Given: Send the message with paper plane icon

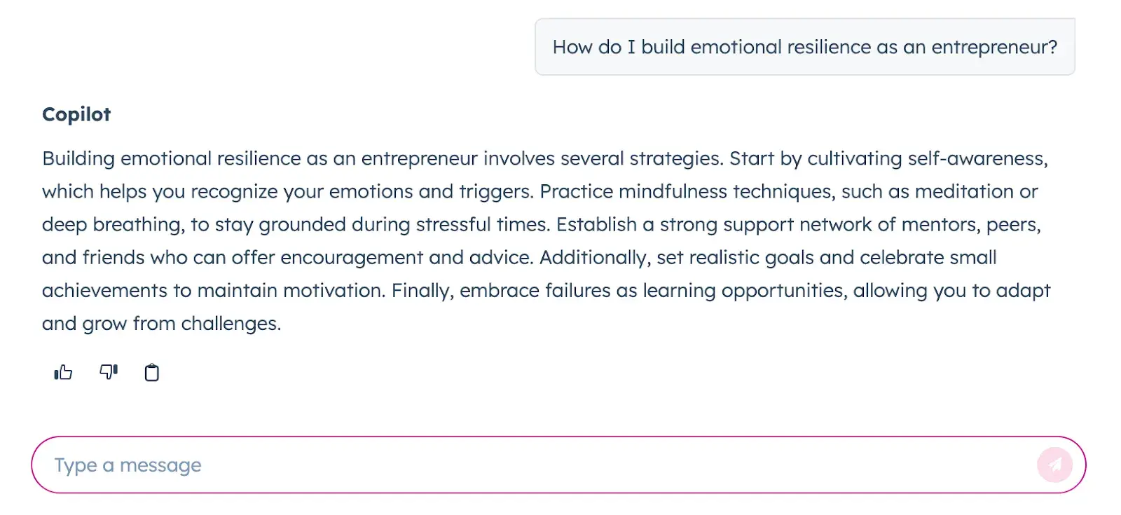Looking at the screenshot, I should coord(1054,465).
